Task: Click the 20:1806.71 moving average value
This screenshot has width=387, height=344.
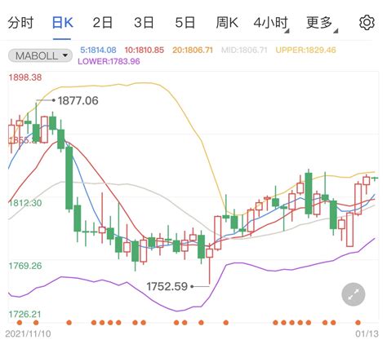Action: [193, 51]
